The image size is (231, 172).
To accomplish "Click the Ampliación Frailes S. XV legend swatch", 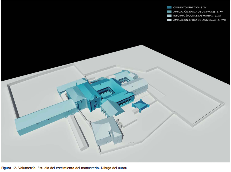I will (169, 11).
